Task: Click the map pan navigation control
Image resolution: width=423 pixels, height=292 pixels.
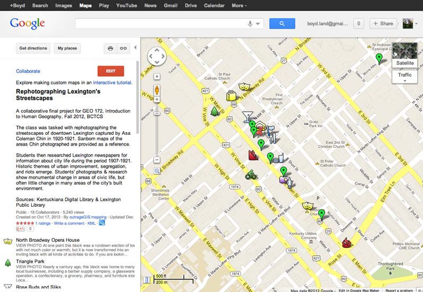Action: click(157, 56)
